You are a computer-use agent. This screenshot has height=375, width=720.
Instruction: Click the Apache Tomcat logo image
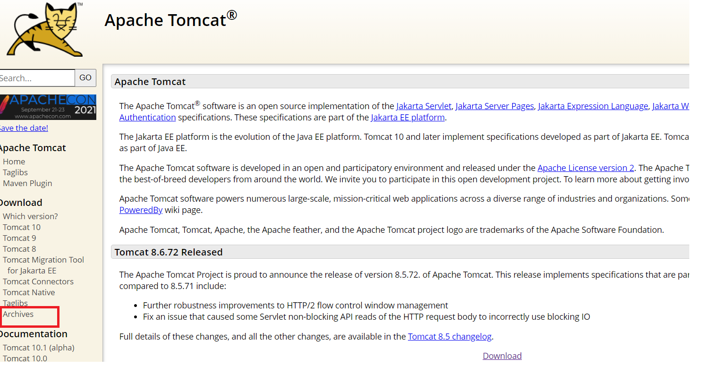click(x=42, y=29)
